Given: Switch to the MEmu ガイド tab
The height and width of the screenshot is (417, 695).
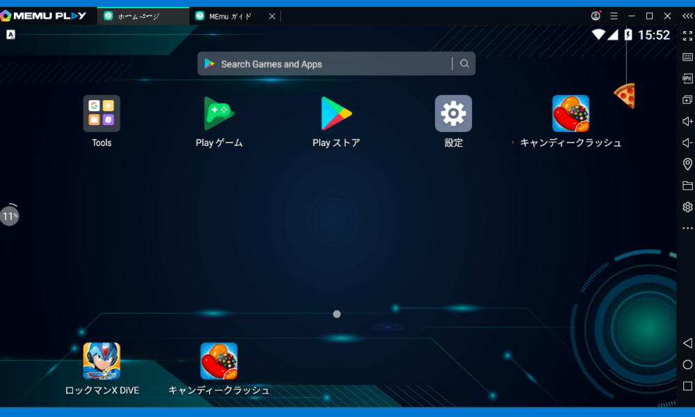Looking at the screenshot, I should point(229,15).
